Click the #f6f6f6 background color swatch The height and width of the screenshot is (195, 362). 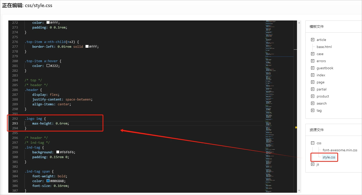click(58, 152)
